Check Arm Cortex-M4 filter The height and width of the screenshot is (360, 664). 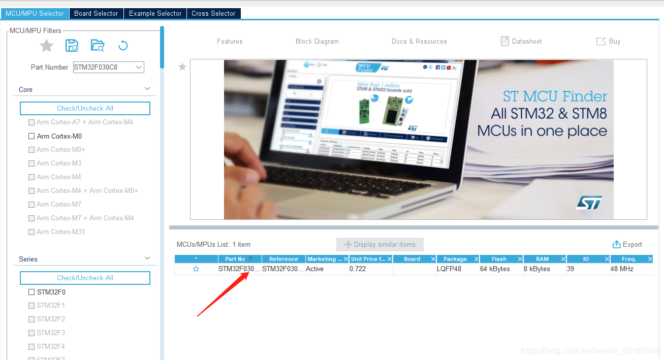tap(31, 177)
